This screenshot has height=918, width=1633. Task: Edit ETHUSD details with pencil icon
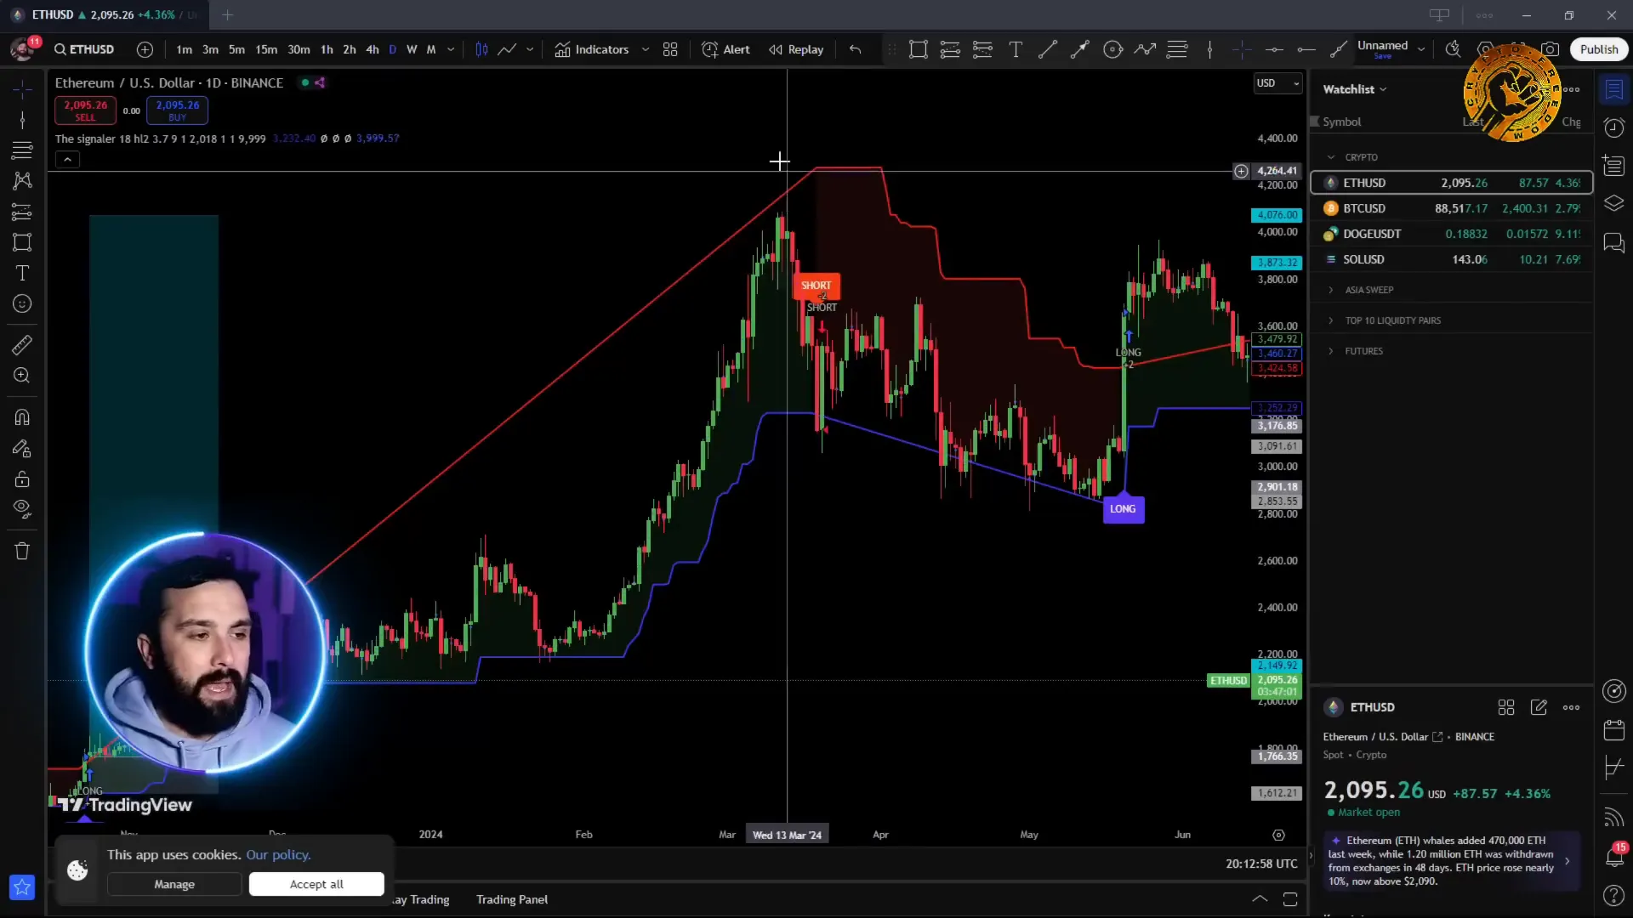tap(1539, 707)
